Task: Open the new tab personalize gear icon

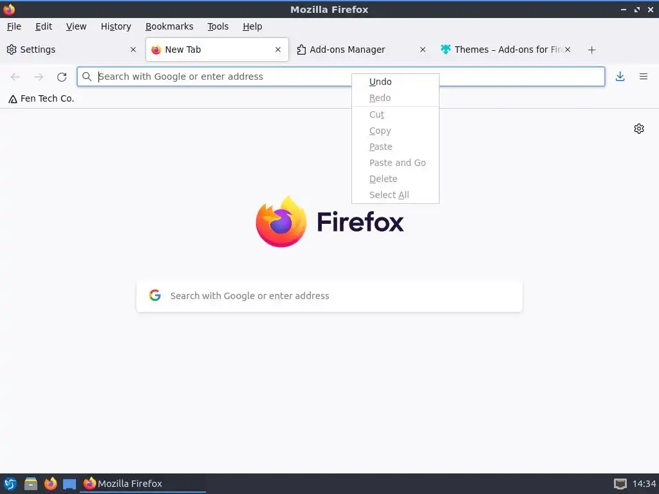Action: click(639, 129)
